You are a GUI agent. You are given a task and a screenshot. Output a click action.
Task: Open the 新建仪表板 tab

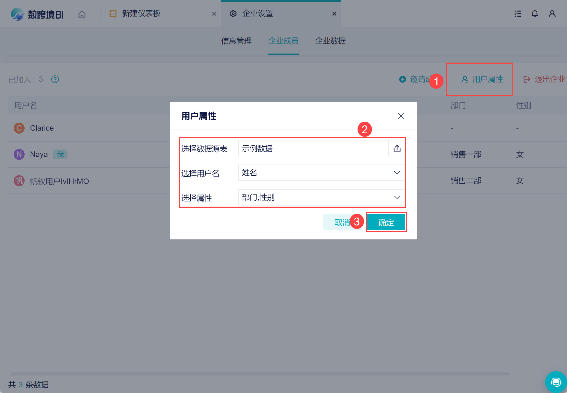tap(141, 14)
